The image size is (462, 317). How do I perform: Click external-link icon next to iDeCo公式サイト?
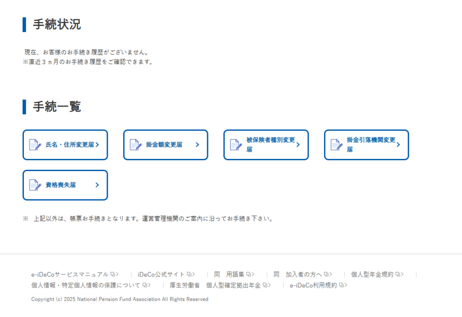point(189,274)
